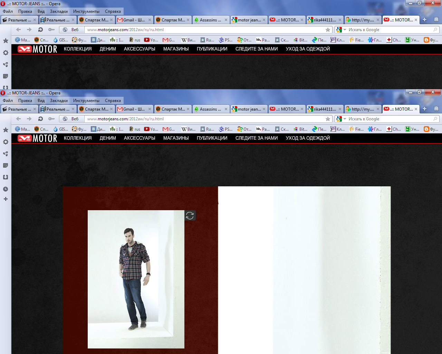
Task: Click the password key icon in front window
Action: [x=51, y=119]
